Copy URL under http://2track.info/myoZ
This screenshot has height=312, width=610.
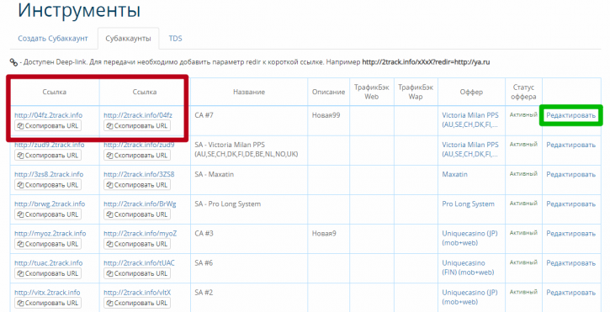(x=137, y=244)
